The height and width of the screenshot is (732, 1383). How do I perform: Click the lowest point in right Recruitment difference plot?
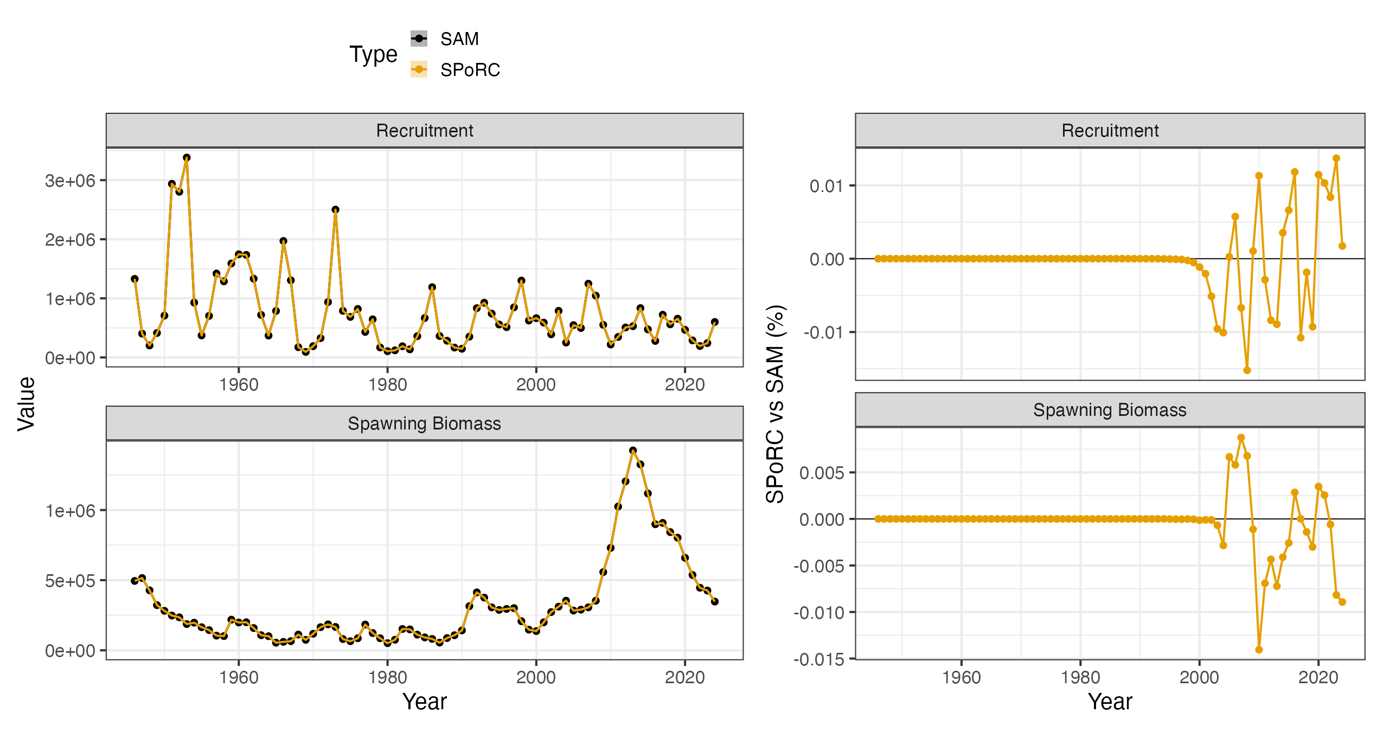tap(1247, 370)
